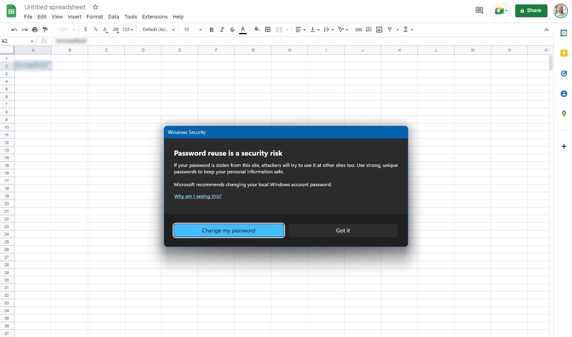
Task: Open Google Keep side panel
Action: point(564,53)
